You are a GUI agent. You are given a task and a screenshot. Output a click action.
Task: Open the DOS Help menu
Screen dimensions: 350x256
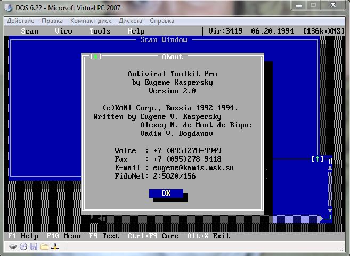click(136, 31)
